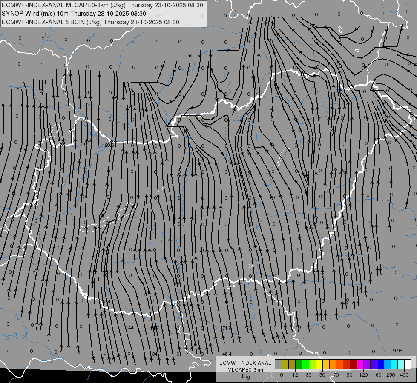This screenshot has width=417, height=383.
Task: Click the legend tick label 120
Action: click(363, 375)
